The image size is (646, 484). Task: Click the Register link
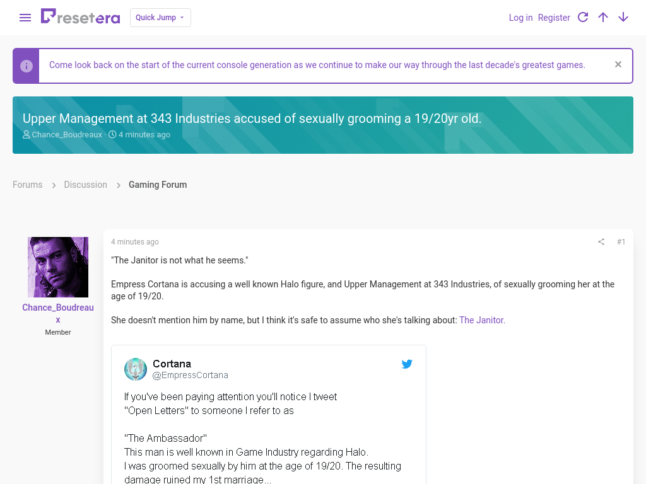554,18
